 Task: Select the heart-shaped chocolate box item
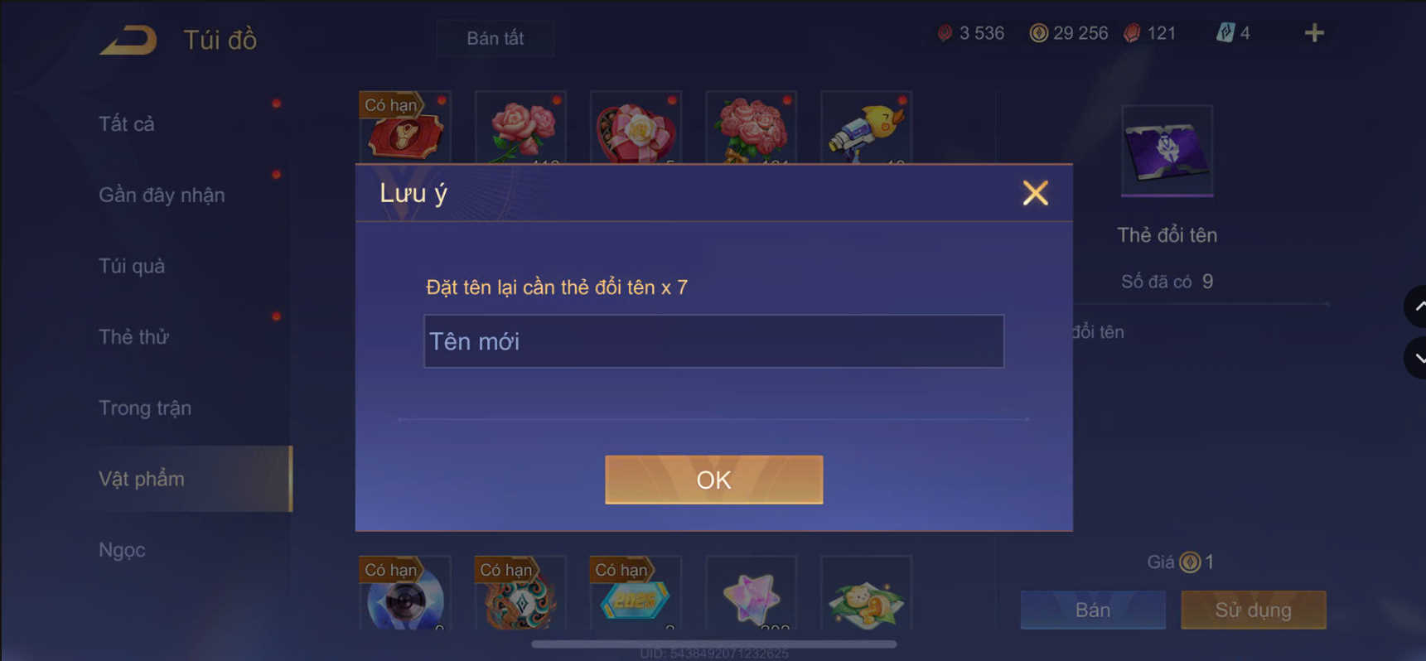[636, 128]
